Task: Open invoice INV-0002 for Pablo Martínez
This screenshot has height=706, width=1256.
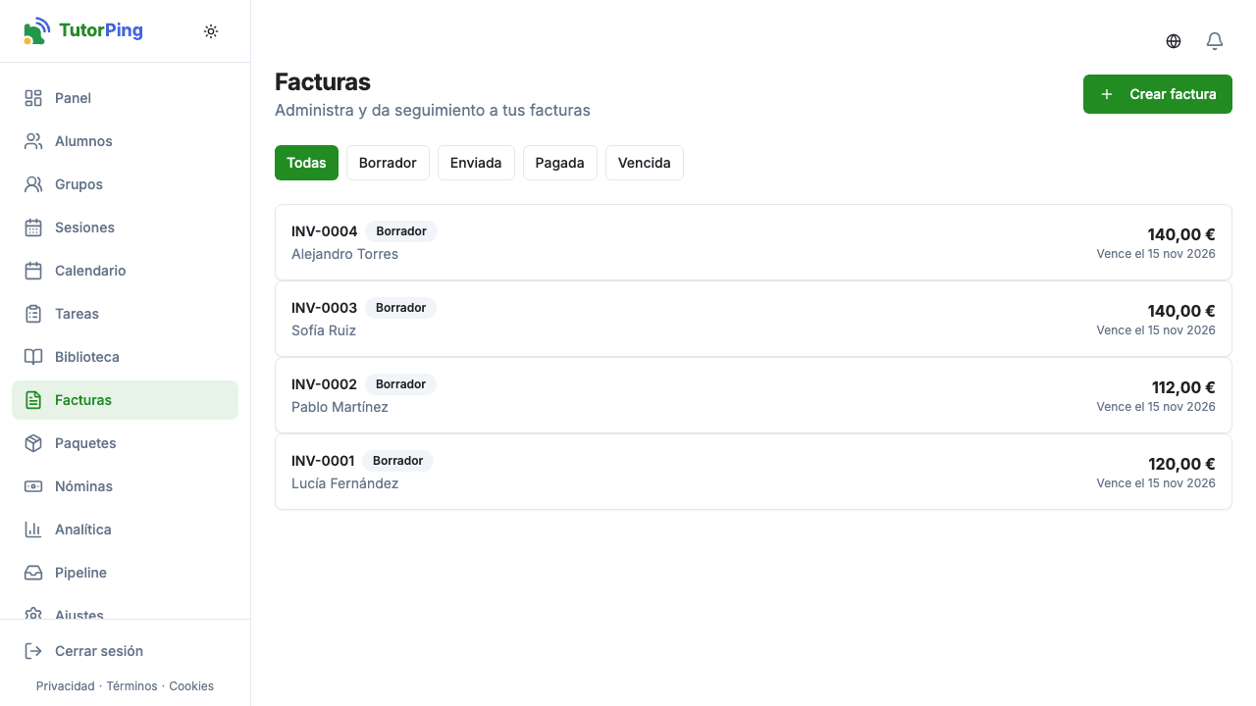Action: (x=754, y=395)
